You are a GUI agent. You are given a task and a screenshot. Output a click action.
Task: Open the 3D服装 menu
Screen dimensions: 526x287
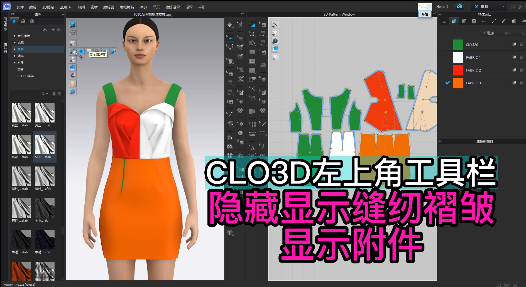tap(48, 7)
